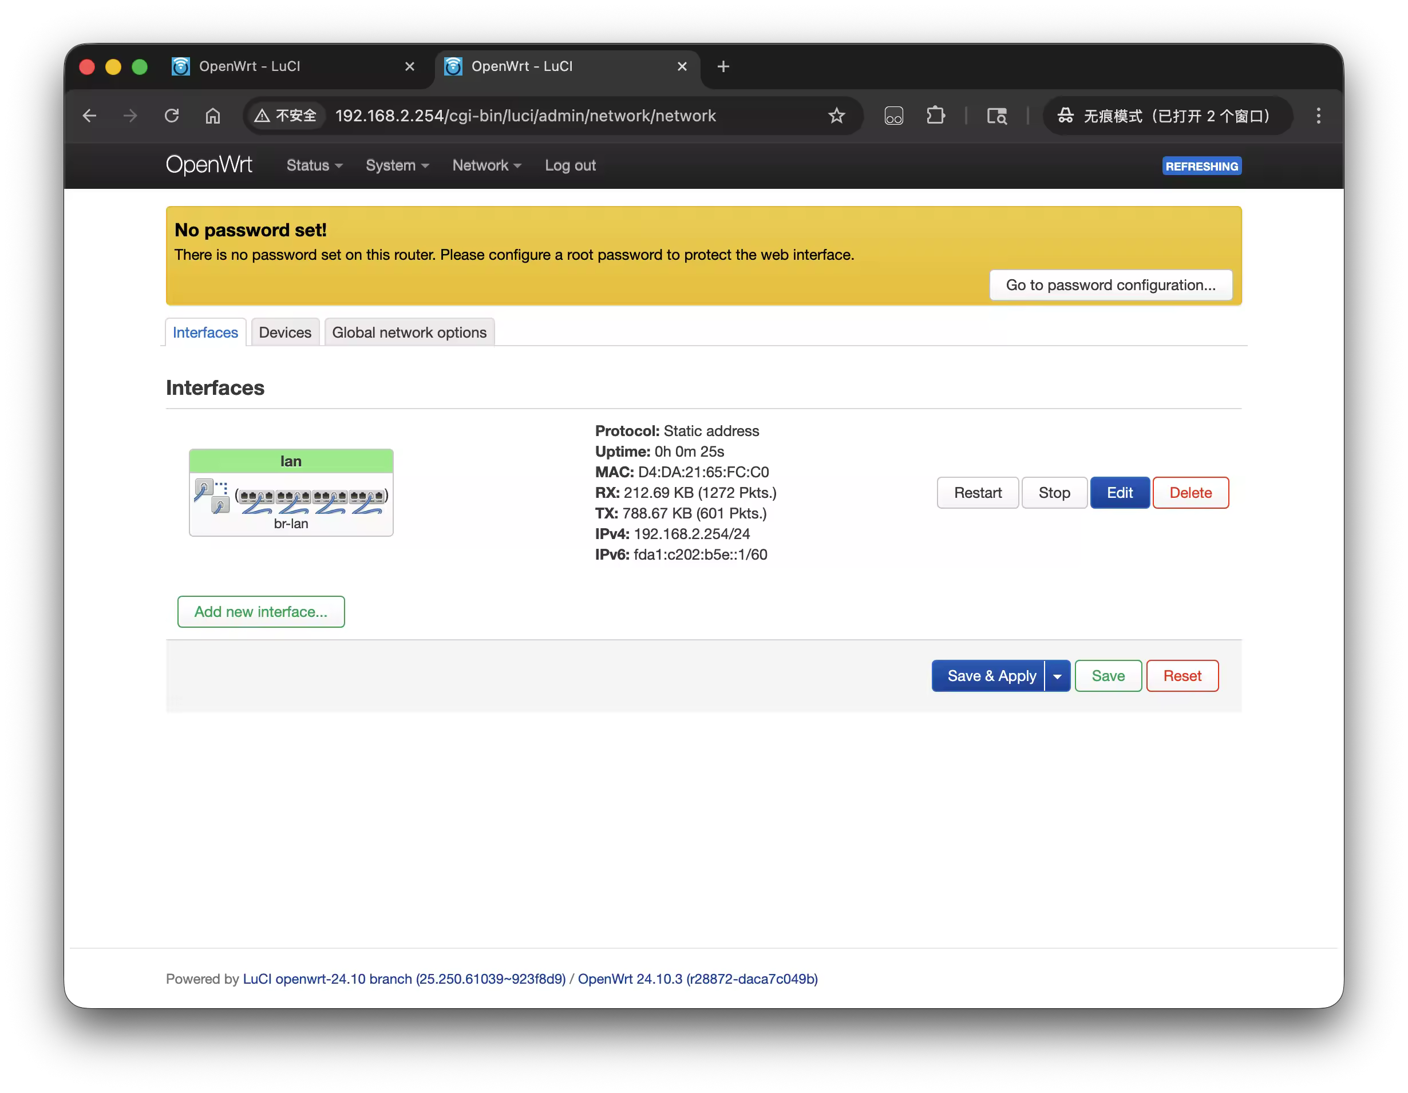Reset the pending changes
This screenshot has width=1408, height=1093.
point(1182,676)
